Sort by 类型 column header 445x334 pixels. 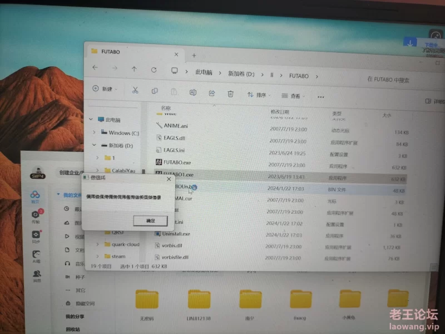coord(337,114)
